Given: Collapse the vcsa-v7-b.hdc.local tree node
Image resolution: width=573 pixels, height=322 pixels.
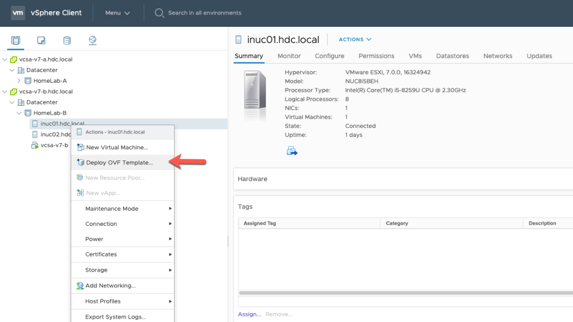Looking at the screenshot, I should 4,92.
